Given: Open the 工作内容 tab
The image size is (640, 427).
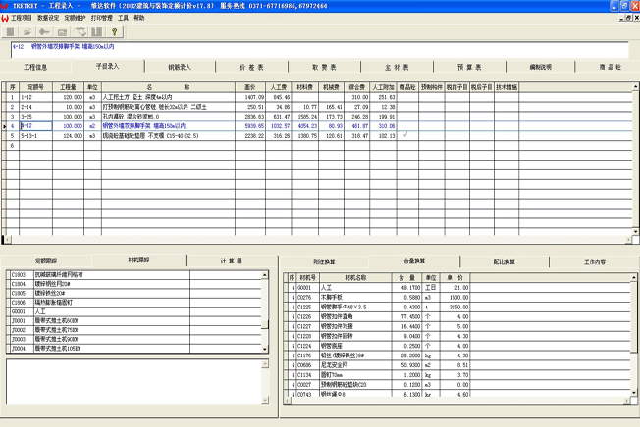Looking at the screenshot, I should click(595, 261).
